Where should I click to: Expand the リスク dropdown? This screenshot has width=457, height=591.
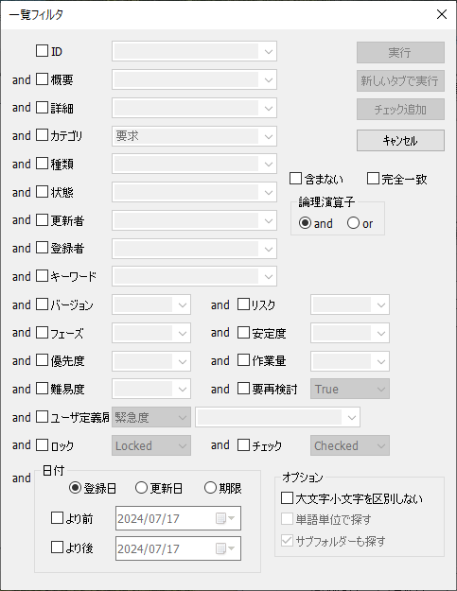[x=350, y=304]
